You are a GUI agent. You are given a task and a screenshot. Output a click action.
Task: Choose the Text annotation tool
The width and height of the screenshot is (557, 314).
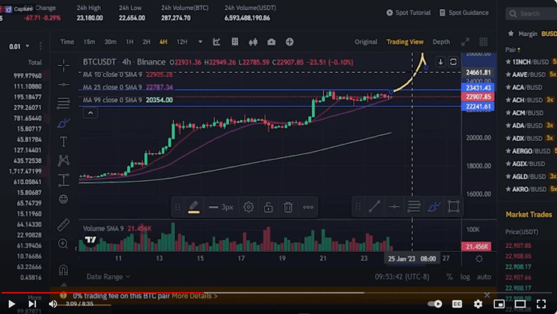tap(64, 142)
